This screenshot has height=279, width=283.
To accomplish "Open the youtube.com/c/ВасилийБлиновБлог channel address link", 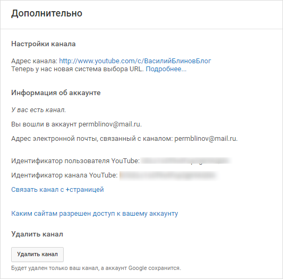I will (x=135, y=61).
